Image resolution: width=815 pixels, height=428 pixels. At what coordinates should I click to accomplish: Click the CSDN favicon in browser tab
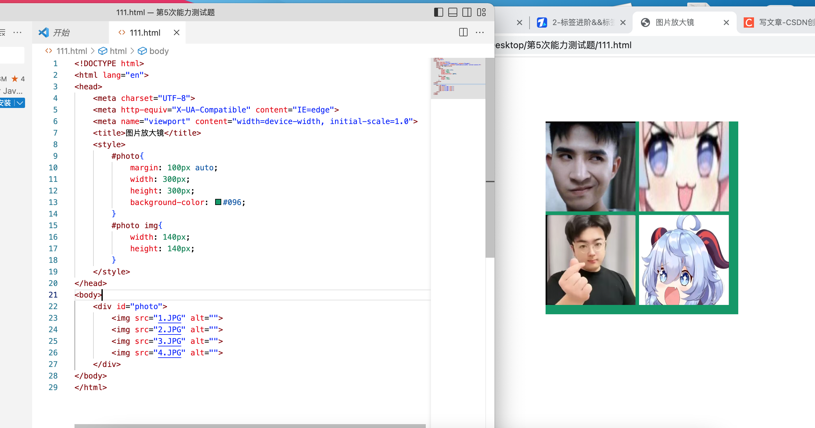(749, 22)
